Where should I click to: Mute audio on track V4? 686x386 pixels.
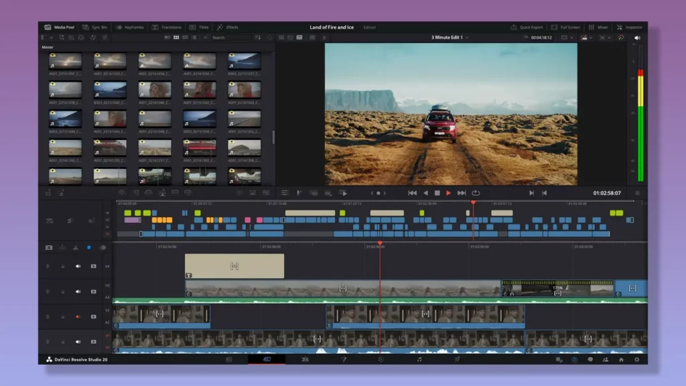[x=78, y=266]
